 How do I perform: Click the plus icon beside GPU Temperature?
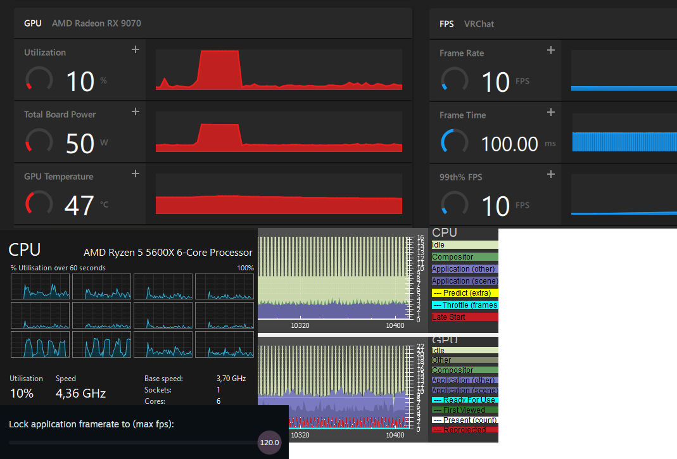[x=136, y=173]
